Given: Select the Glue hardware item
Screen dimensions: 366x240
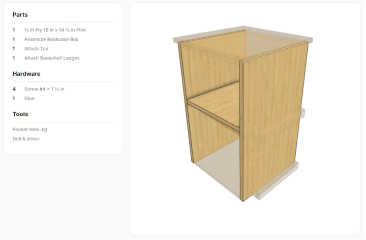Looking at the screenshot, I should pyautogui.click(x=29, y=98).
